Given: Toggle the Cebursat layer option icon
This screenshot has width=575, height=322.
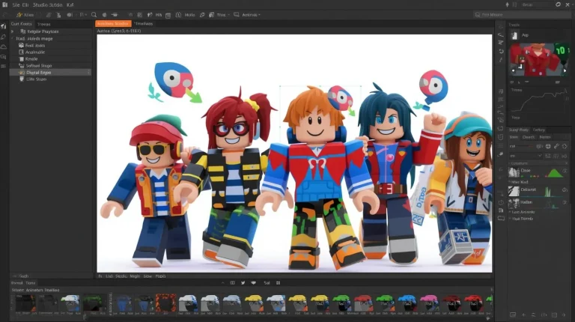Looking at the screenshot, I should (565, 189).
